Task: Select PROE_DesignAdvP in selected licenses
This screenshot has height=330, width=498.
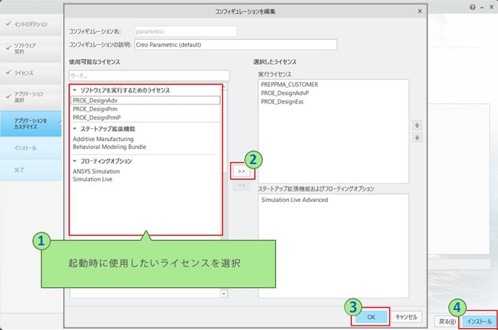Action: [x=285, y=93]
